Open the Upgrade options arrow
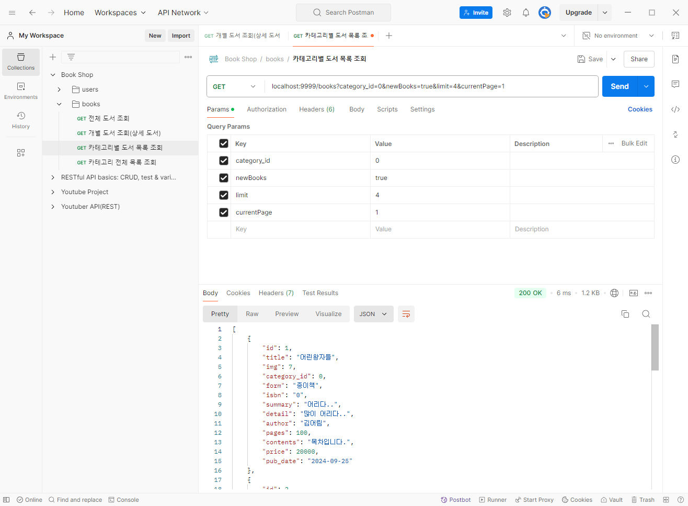The height and width of the screenshot is (506, 688). pos(605,13)
